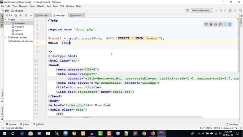
Task: Open the File menu
Action: 3,6
